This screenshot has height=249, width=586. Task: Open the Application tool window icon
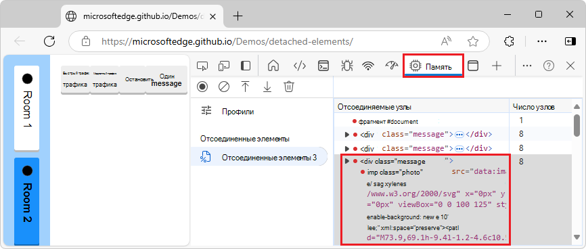click(x=473, y=66)
